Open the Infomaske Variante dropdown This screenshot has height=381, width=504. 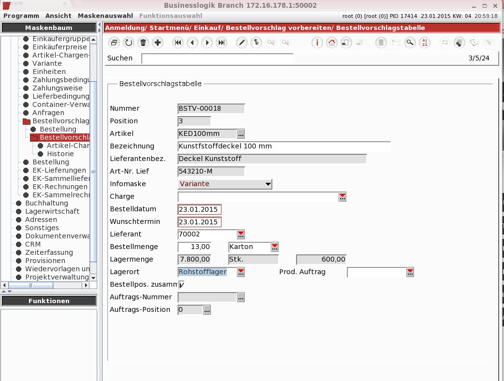point(225,184)
